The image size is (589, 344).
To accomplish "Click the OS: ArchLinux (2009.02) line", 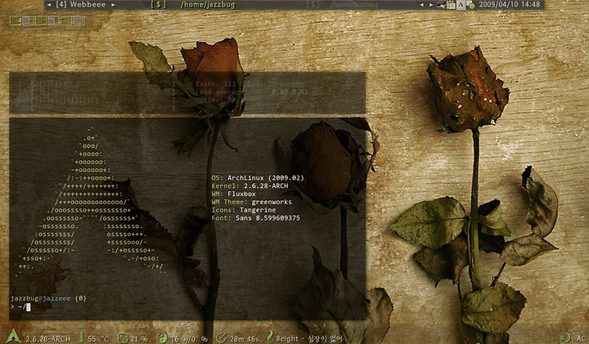I will tap(258, 178).
